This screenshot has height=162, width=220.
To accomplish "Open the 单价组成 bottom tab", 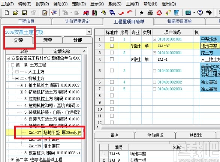I will click(155, 135).
